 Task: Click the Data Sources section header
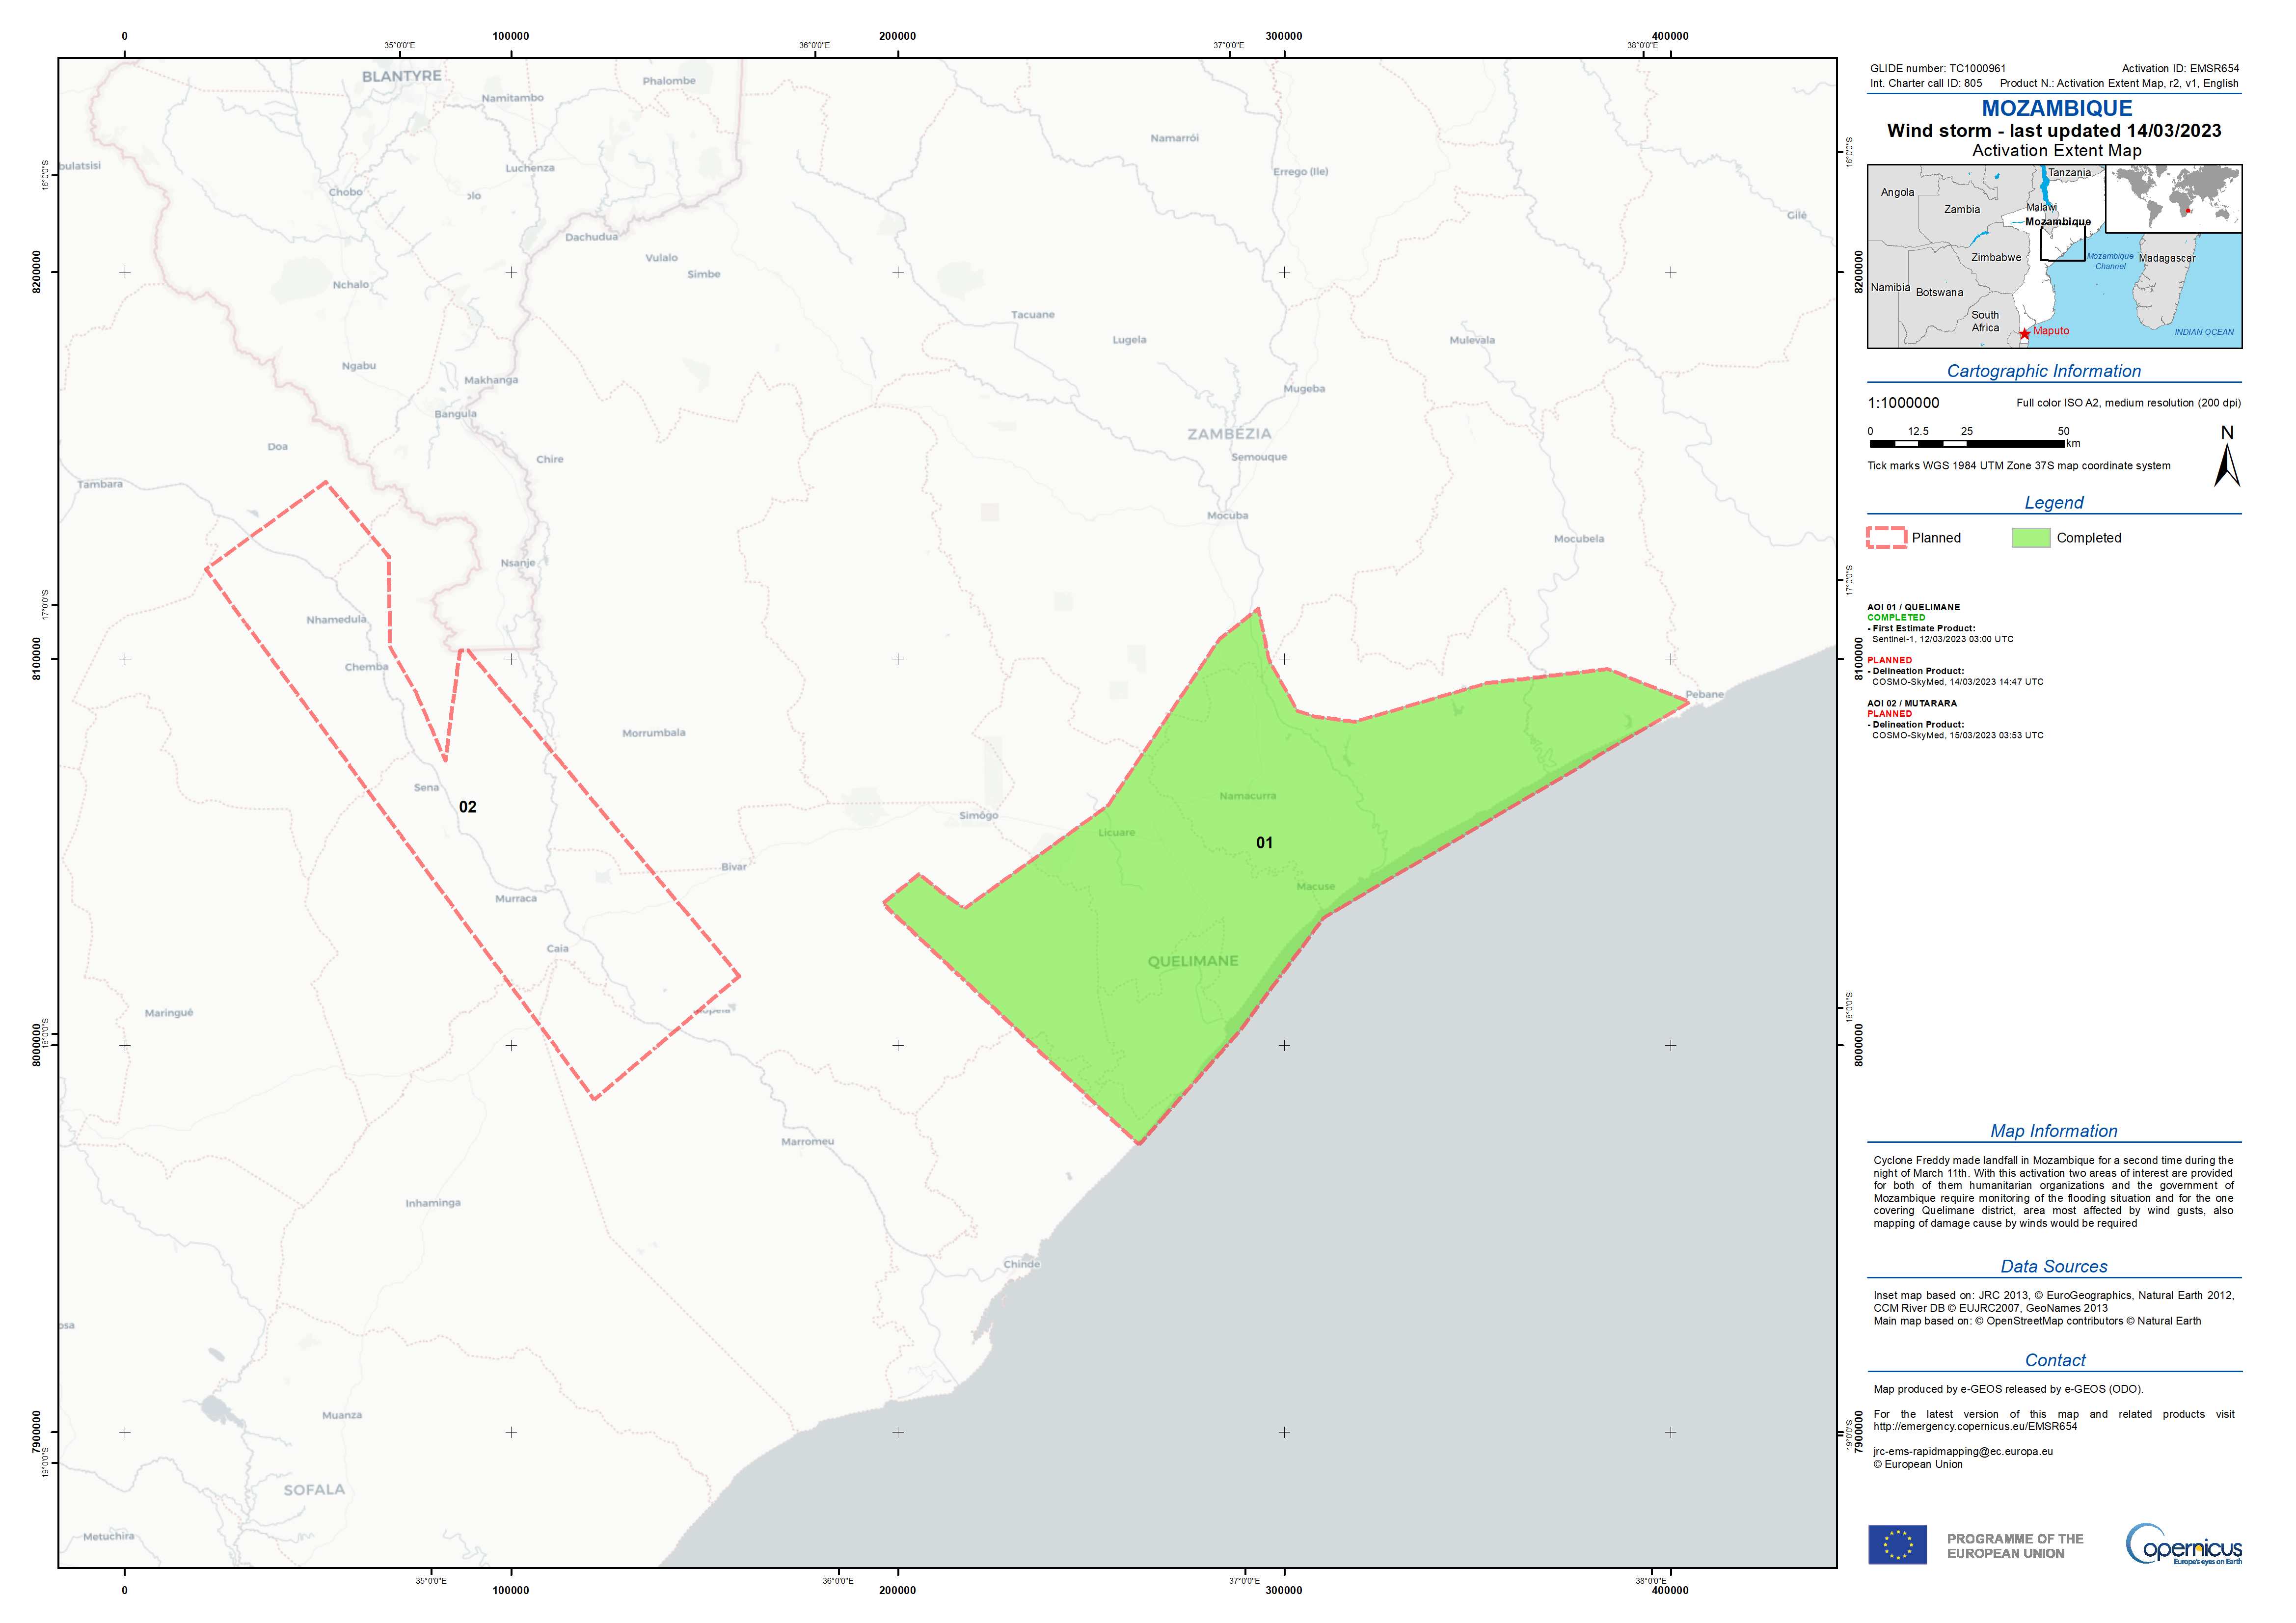click(x=2053, y=1266)
